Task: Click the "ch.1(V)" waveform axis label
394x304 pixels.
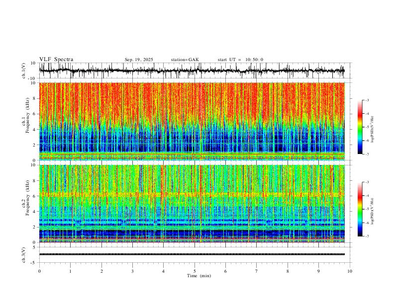Action: pos(24,71)
